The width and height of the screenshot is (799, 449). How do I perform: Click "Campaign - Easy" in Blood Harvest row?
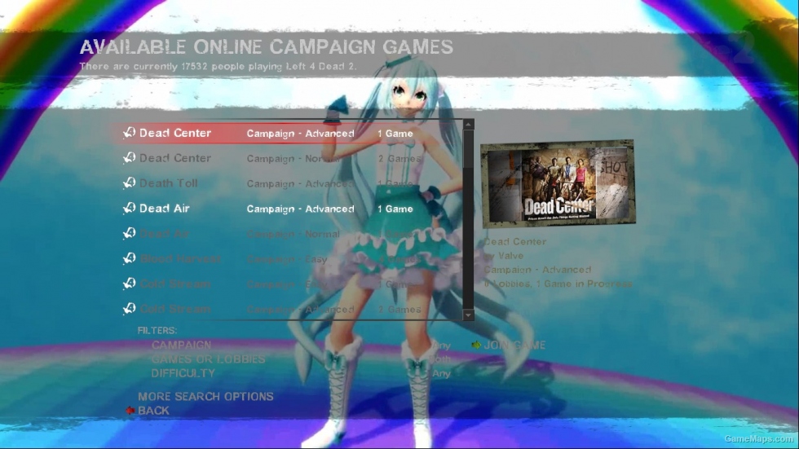click(287, 259)
